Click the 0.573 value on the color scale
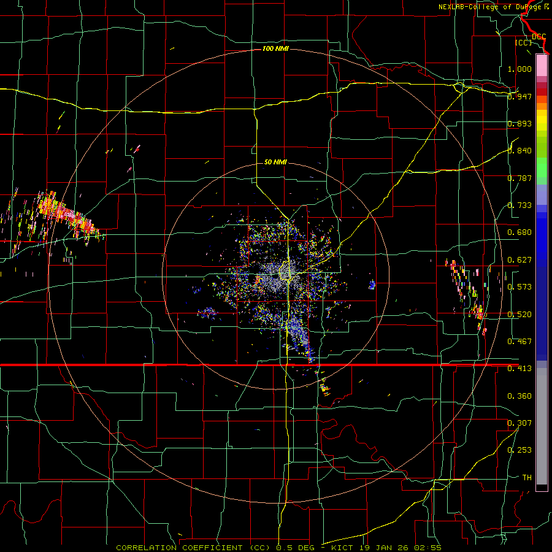 519,286
